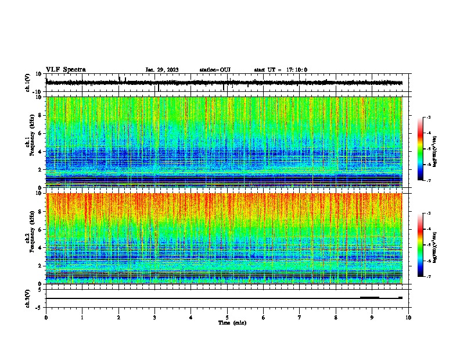Viewport: 460px width, 356px height.
Task: Click the ch.3 step at trace end
Action: (x=400, y=298)
